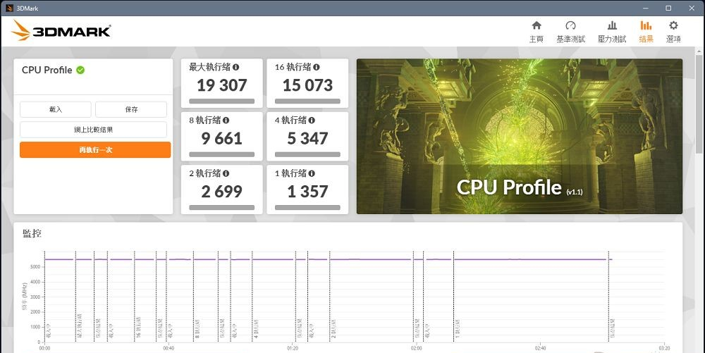Maximize the 3DMark window

668,8
